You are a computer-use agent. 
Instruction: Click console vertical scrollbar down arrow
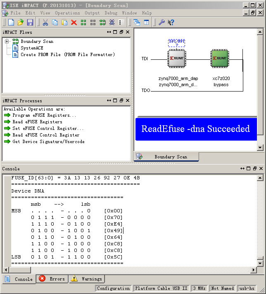pyautogui.click(x=260, y=263)
